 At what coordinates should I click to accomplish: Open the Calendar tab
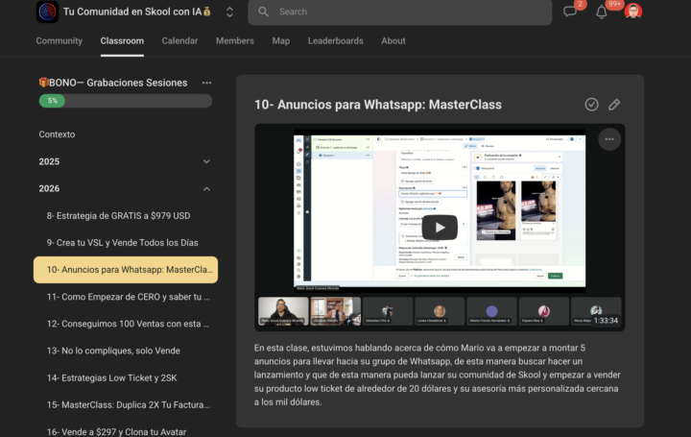(179, 40)
